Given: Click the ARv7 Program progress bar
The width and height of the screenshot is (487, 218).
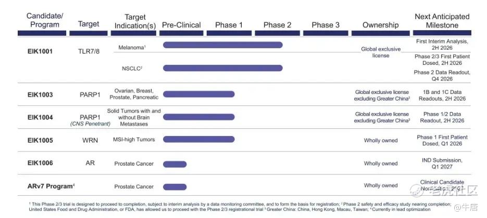Looking at the screenshot, I should [174, 186].
